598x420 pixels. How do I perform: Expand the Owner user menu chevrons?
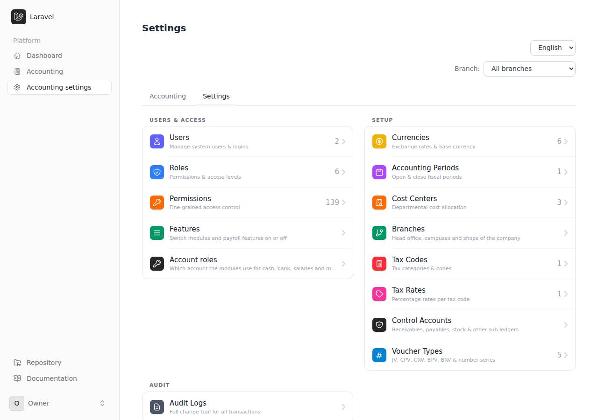click(x=102, y=403)
